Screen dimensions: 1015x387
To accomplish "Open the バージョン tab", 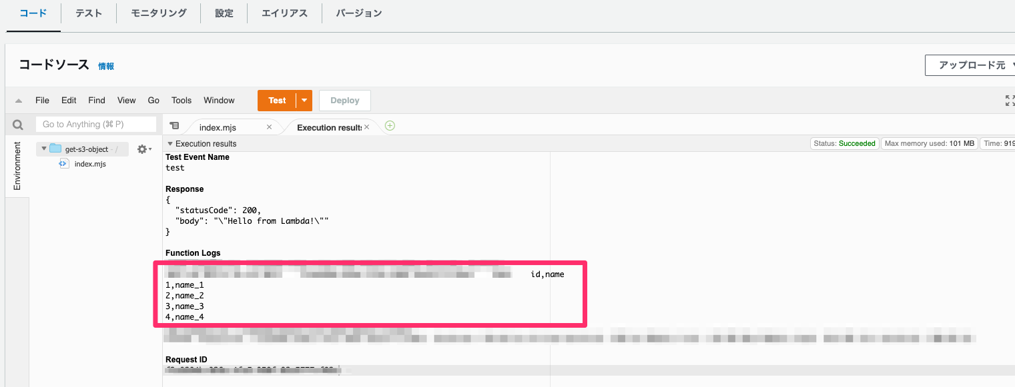I will pos(359,13).
